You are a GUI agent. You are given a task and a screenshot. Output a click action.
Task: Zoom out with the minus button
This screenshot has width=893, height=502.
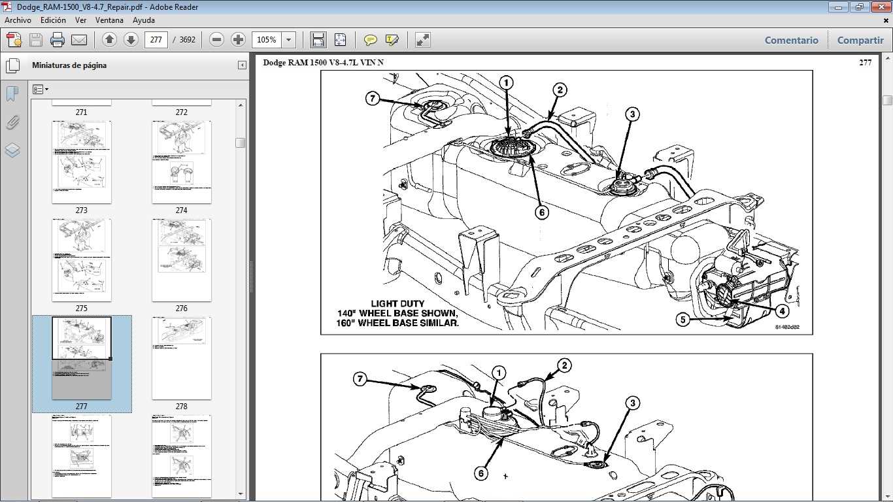pyautogui.click(x=217, y=40)
